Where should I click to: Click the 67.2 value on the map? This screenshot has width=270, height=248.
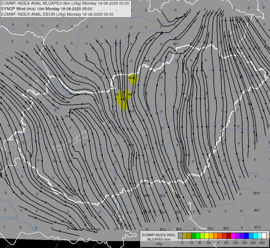(x=258, y=227)
